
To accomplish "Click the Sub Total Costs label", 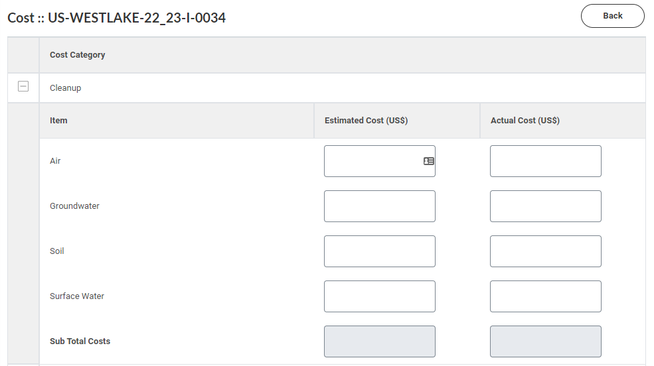I will 80,341.
